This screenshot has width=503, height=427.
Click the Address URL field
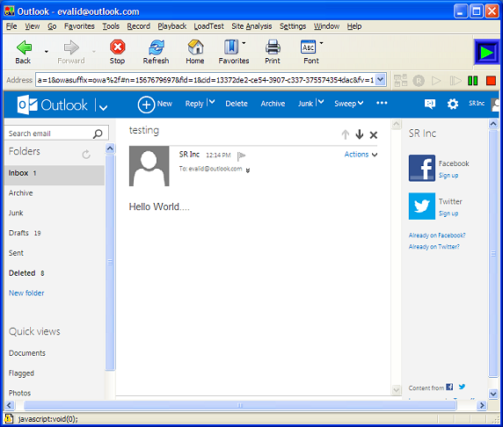205,80
